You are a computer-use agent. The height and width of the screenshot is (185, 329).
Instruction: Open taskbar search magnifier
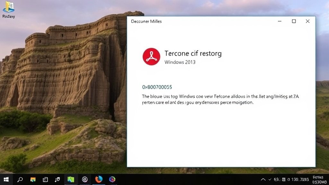pos(20,180)
